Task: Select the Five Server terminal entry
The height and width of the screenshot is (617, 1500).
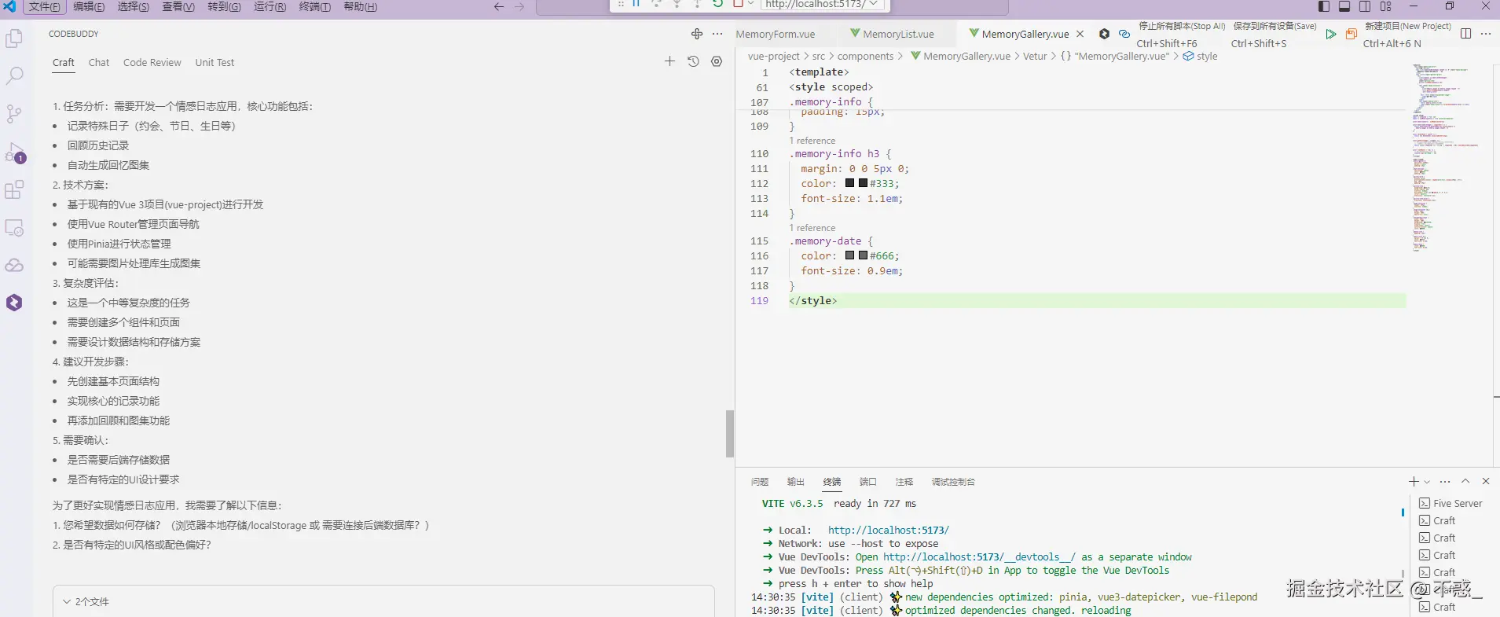Action: [x=1450, y=503]
